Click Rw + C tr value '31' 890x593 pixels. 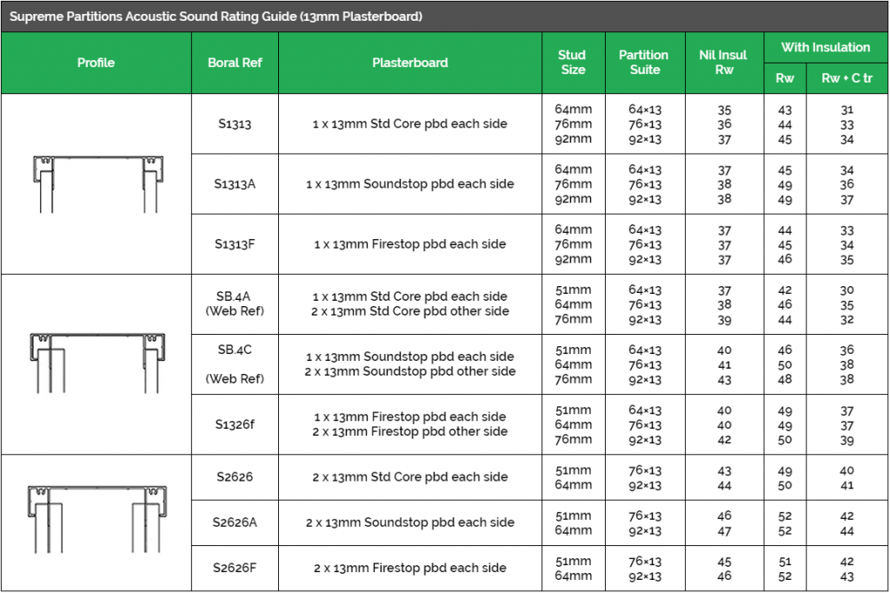click(847, 110)
